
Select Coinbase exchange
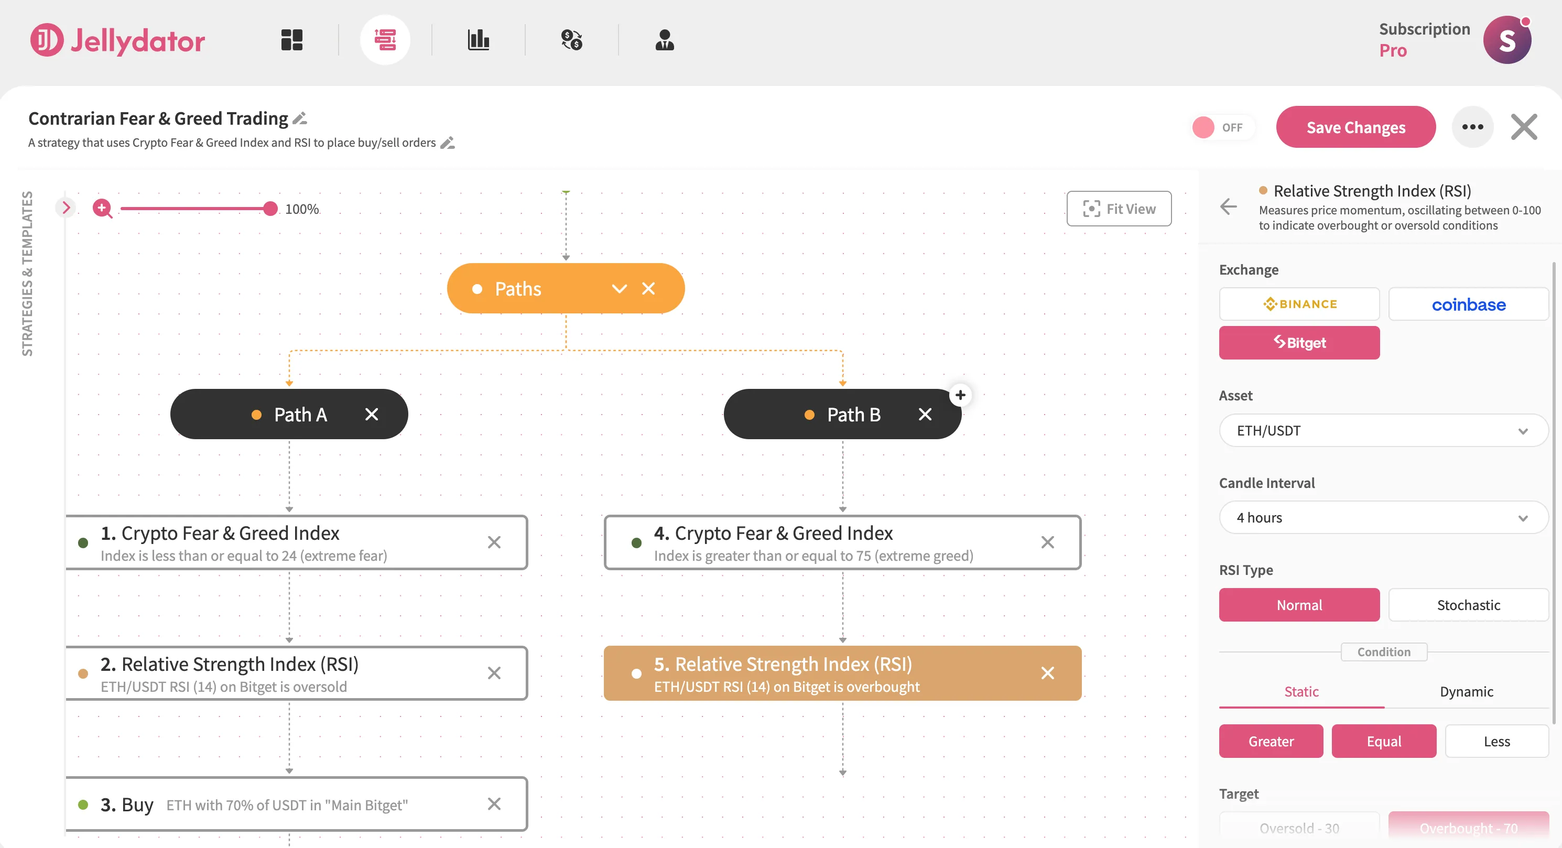point(1468,303)
